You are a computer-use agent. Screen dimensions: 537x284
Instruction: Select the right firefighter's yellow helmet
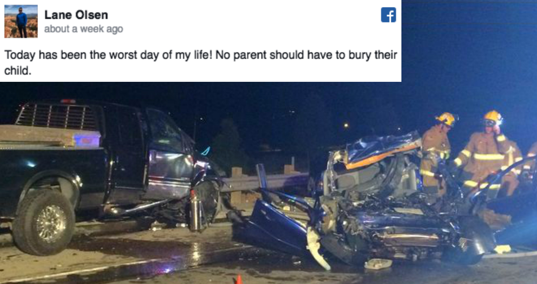click(493, 118)
